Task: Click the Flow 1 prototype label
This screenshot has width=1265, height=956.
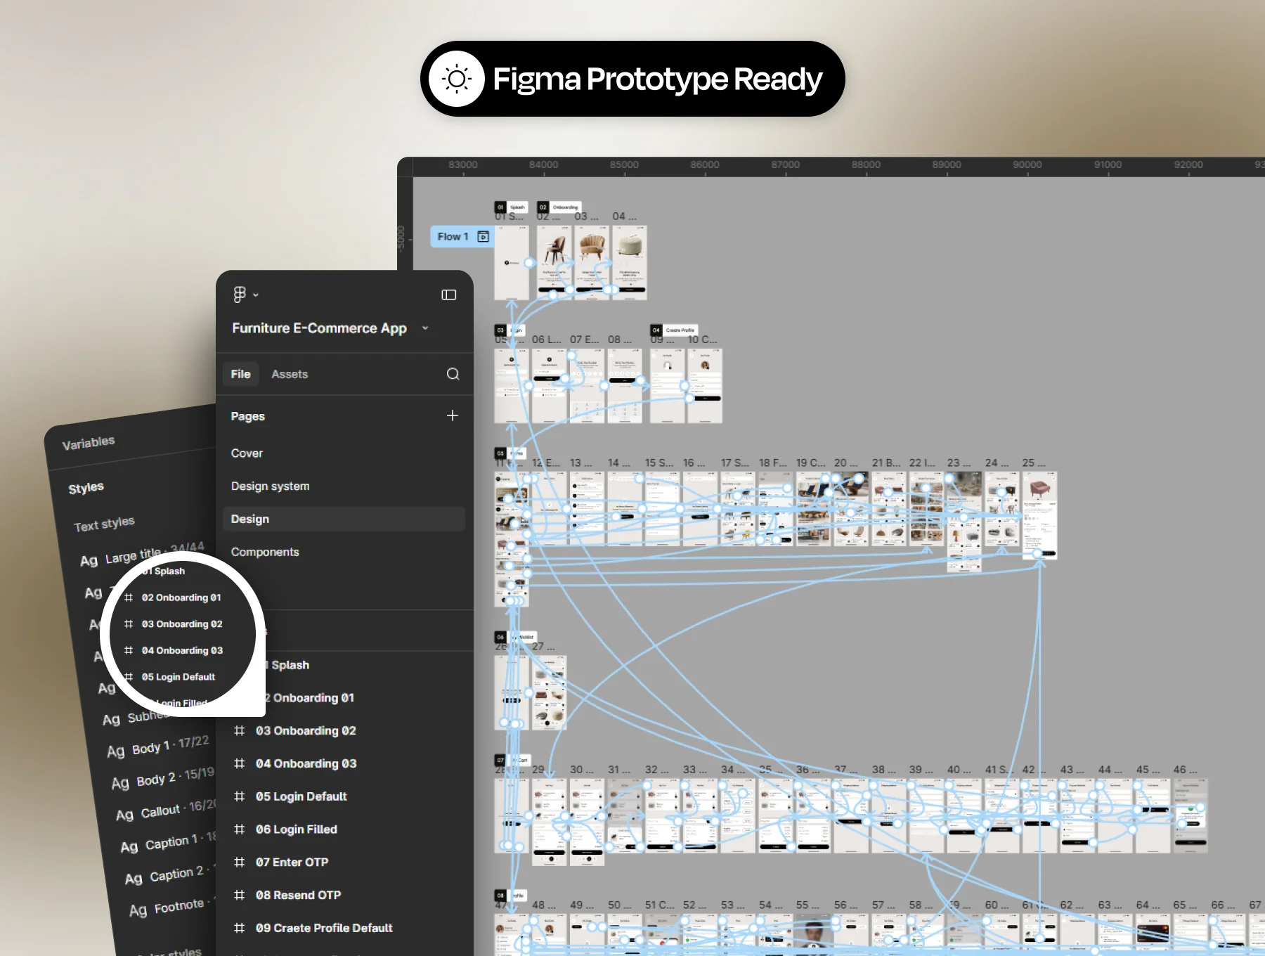Action: (453, 236)
